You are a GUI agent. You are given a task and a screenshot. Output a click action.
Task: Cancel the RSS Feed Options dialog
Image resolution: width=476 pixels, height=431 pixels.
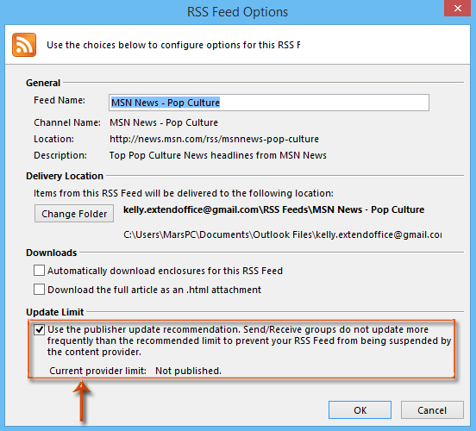[432, 410]
